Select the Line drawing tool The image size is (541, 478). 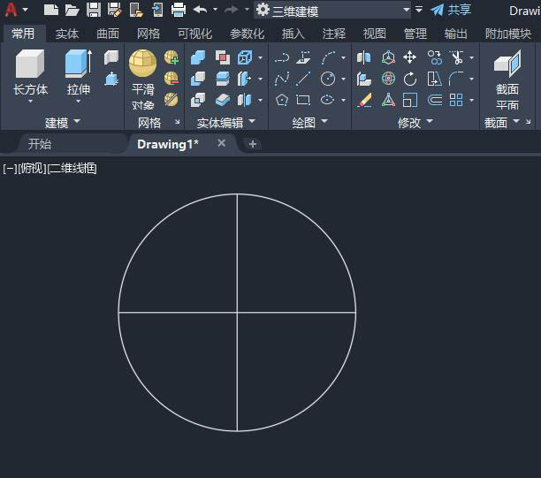click(303, 79)
